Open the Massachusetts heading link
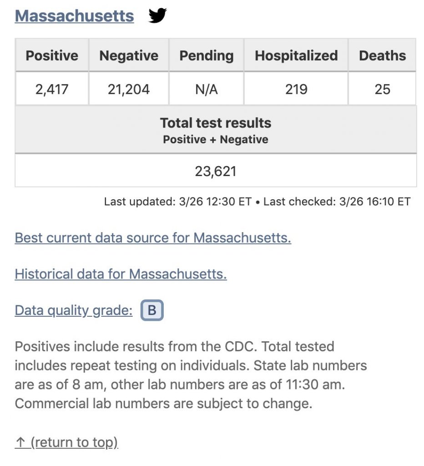 tap(74, 16)
